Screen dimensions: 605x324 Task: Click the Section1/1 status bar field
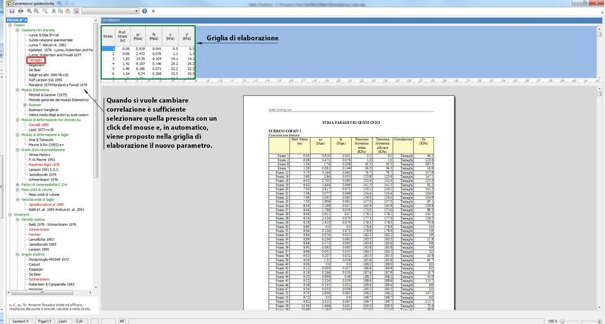click(x=21, y=322)
